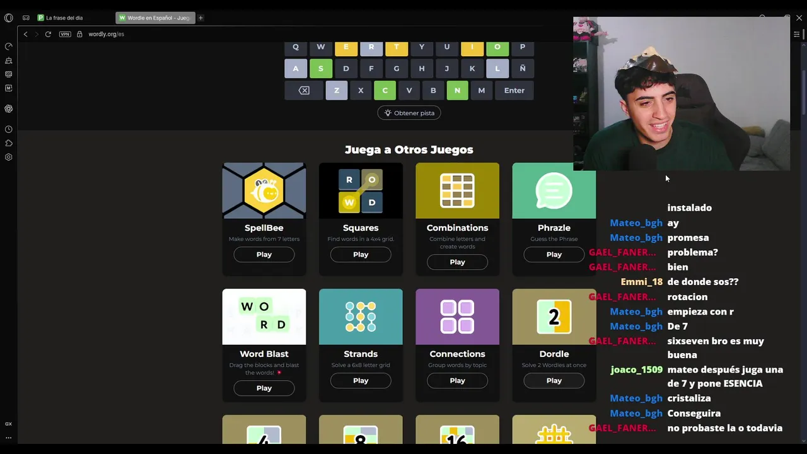Tap the letter Q key
The height and width of the screenshot is (454, 807).
296,47
